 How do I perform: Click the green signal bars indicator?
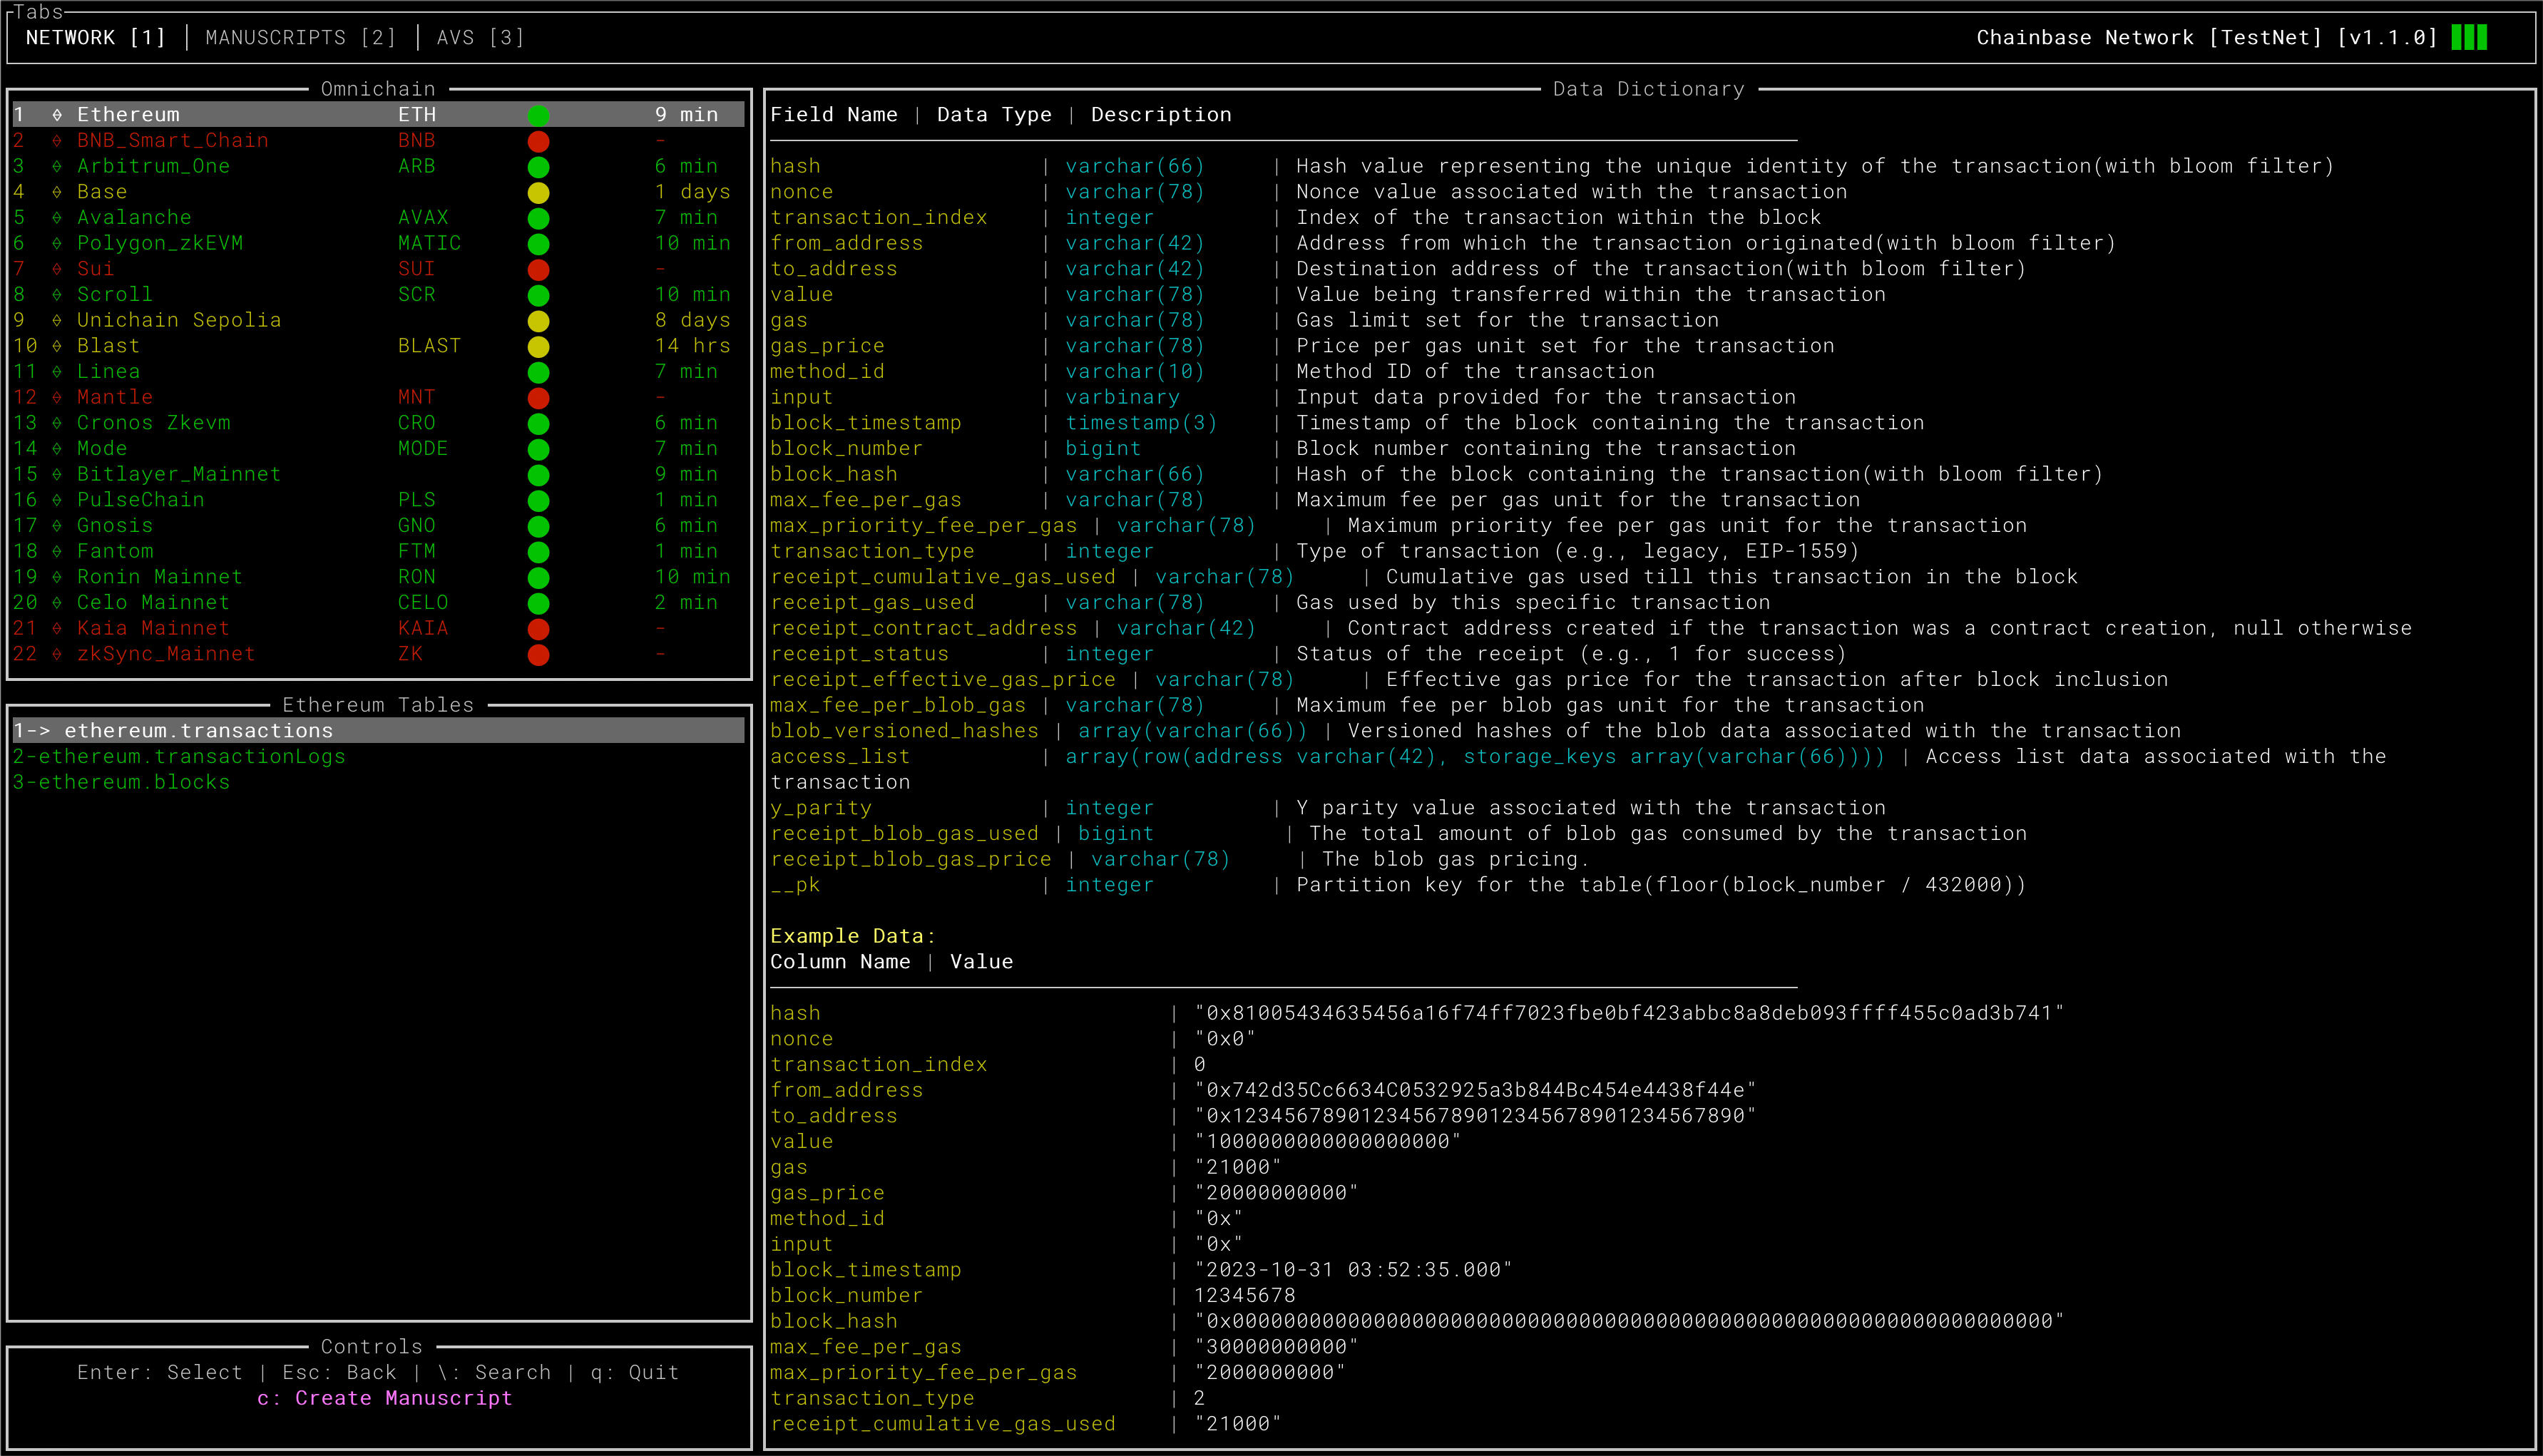pyautogui.click(x=2469, y=38)
